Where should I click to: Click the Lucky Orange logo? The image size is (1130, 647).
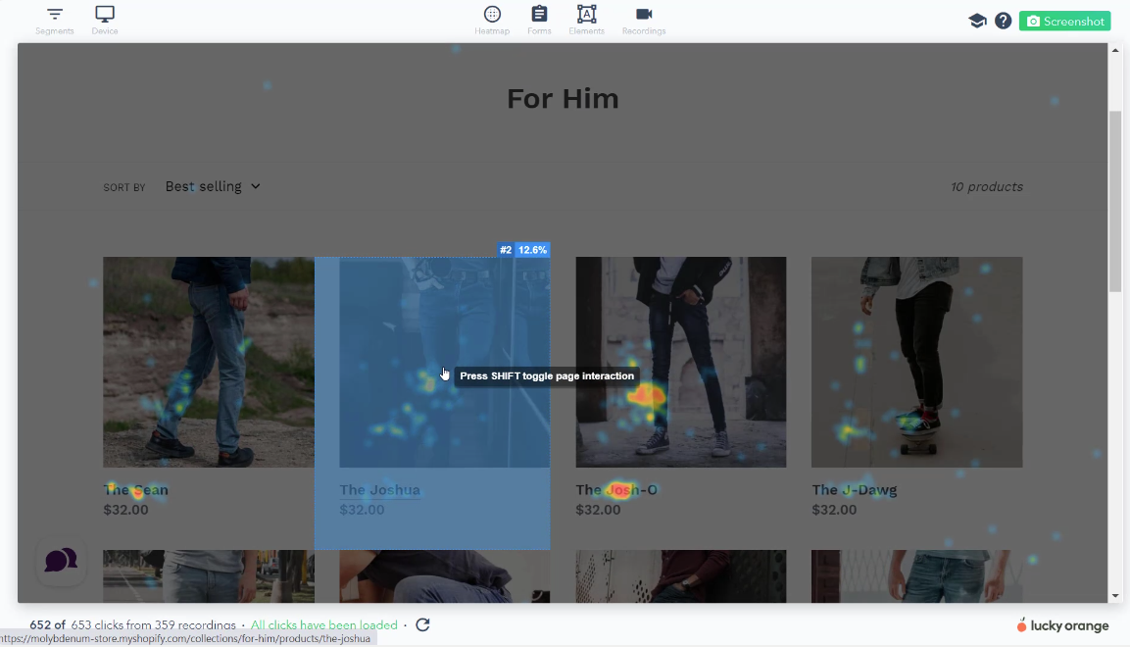coord(1062,625)
